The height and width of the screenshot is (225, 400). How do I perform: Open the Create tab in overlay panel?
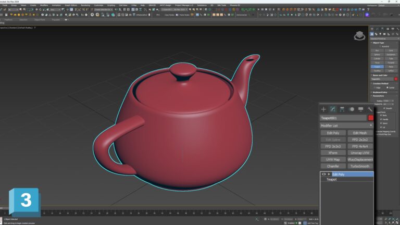323,109
